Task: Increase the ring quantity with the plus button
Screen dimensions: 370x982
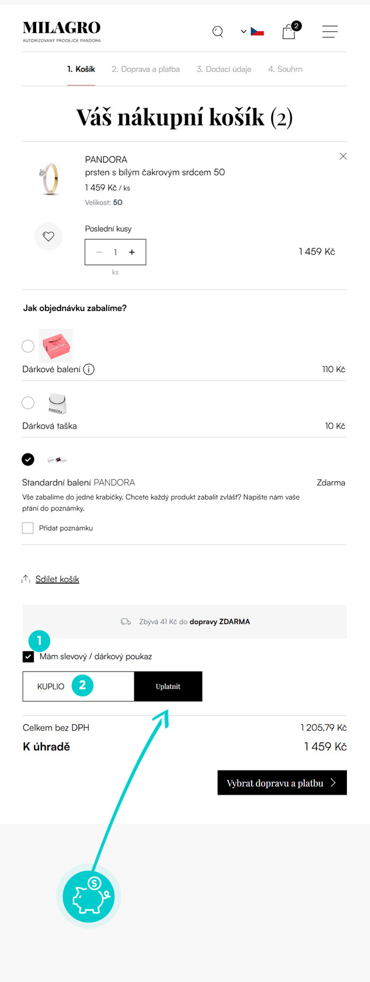Action: (132, 252)
